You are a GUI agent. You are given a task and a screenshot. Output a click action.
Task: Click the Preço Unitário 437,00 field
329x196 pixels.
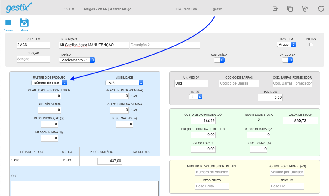coord(110,161)
